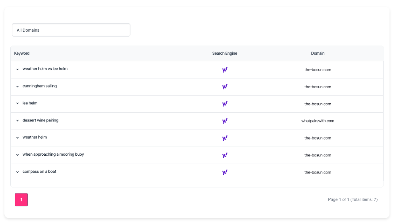Click Yahoo icon for compass on a boat
This screenshot has height=224, width=397.
coord(225,172)
